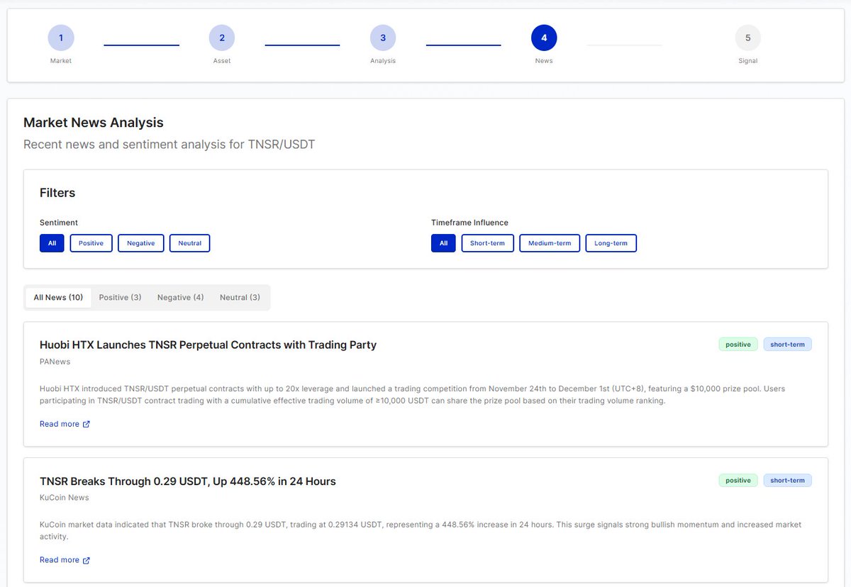Filter by Short-term timeframe
The width and height of the screenshot is (851, 587).
[487, 243]
